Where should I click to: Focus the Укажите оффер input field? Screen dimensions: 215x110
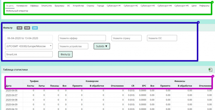point(82,38)
